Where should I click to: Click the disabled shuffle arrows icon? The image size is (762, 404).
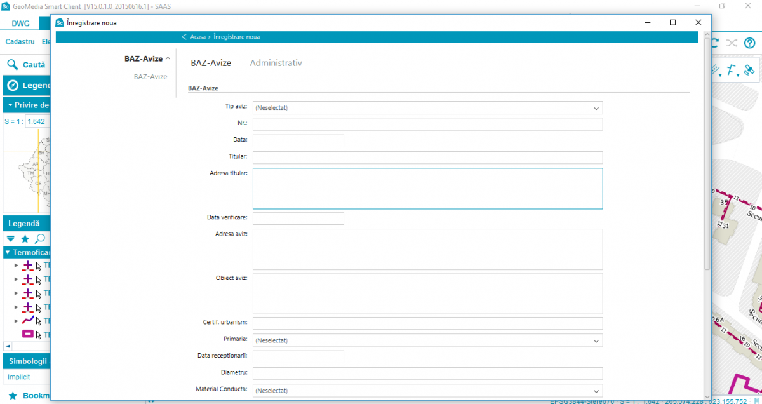732,43
